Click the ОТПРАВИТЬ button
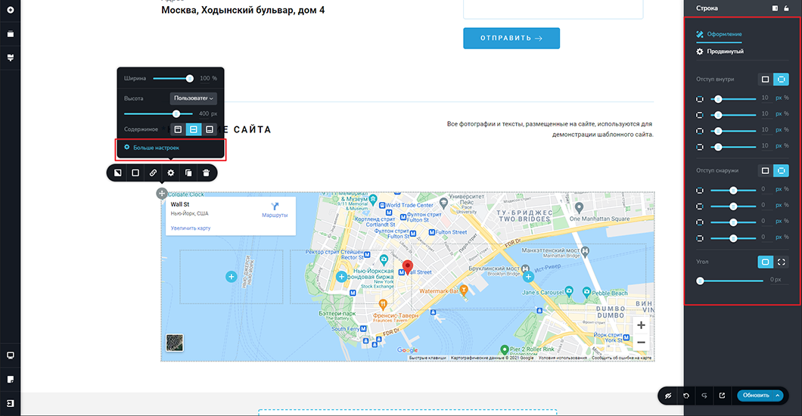 coord(511,39)
